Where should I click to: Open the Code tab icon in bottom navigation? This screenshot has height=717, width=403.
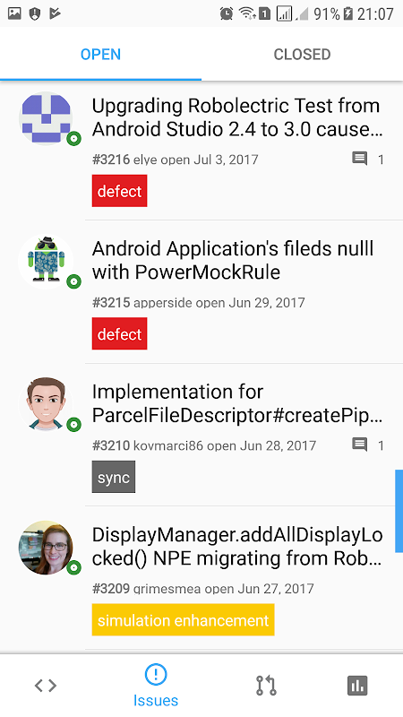pos(46,685)
